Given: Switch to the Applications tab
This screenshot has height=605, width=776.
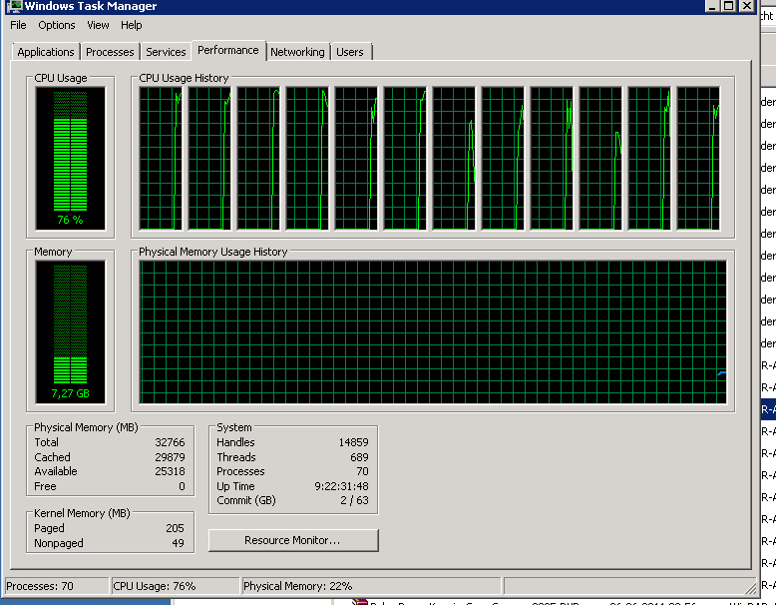Looking at the screenshot, I should pyautogui.click(x=46, y=52).
